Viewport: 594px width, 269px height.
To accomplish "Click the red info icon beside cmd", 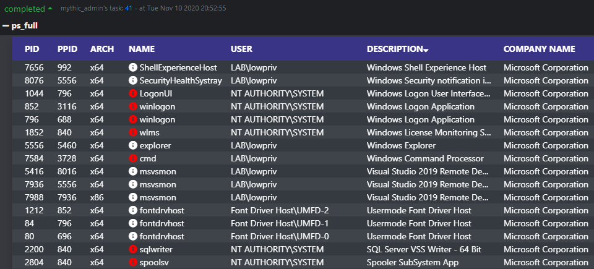I will pyautogui.click(x=132, y=158).
